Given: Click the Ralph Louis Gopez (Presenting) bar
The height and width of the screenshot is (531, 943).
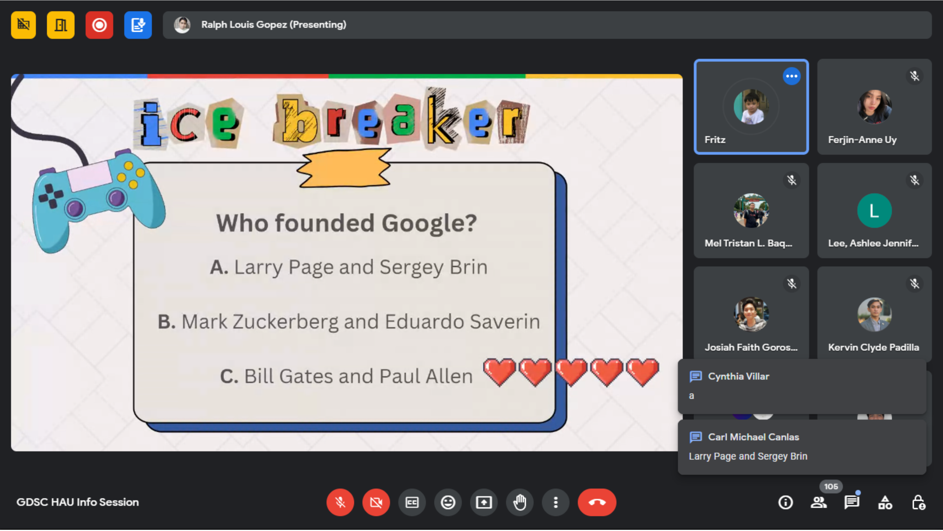Looking at the screenshot, I should pos(547,25).
